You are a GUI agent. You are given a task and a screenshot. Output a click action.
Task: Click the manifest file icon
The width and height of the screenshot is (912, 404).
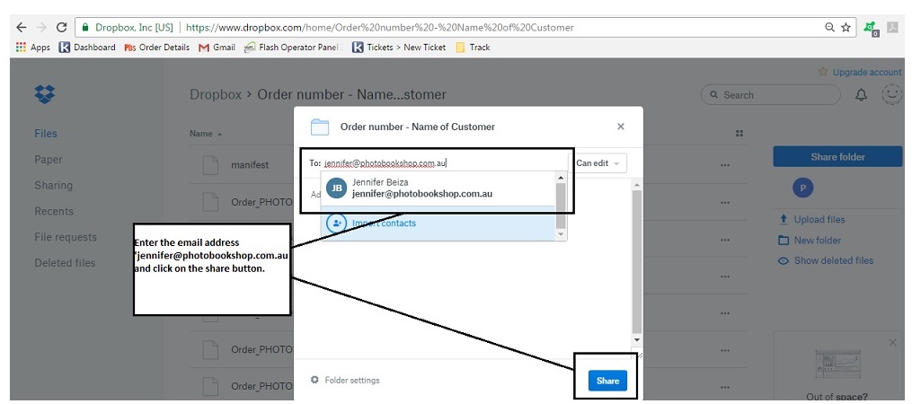(x=210, y=165)
